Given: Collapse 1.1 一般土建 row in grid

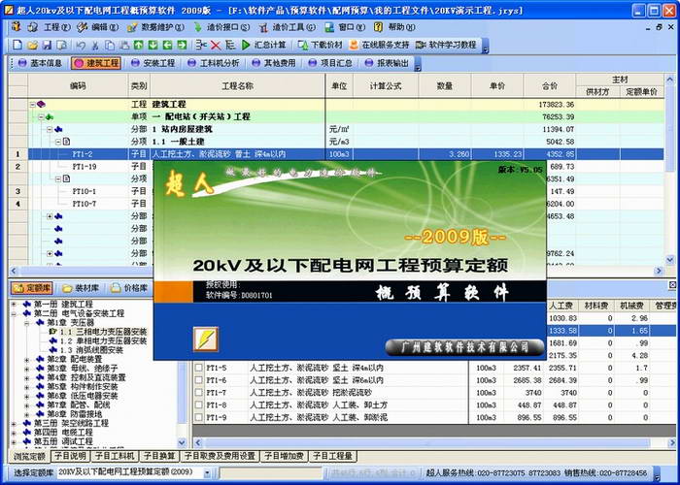Looking at the screenshot, I should point(57,142).
